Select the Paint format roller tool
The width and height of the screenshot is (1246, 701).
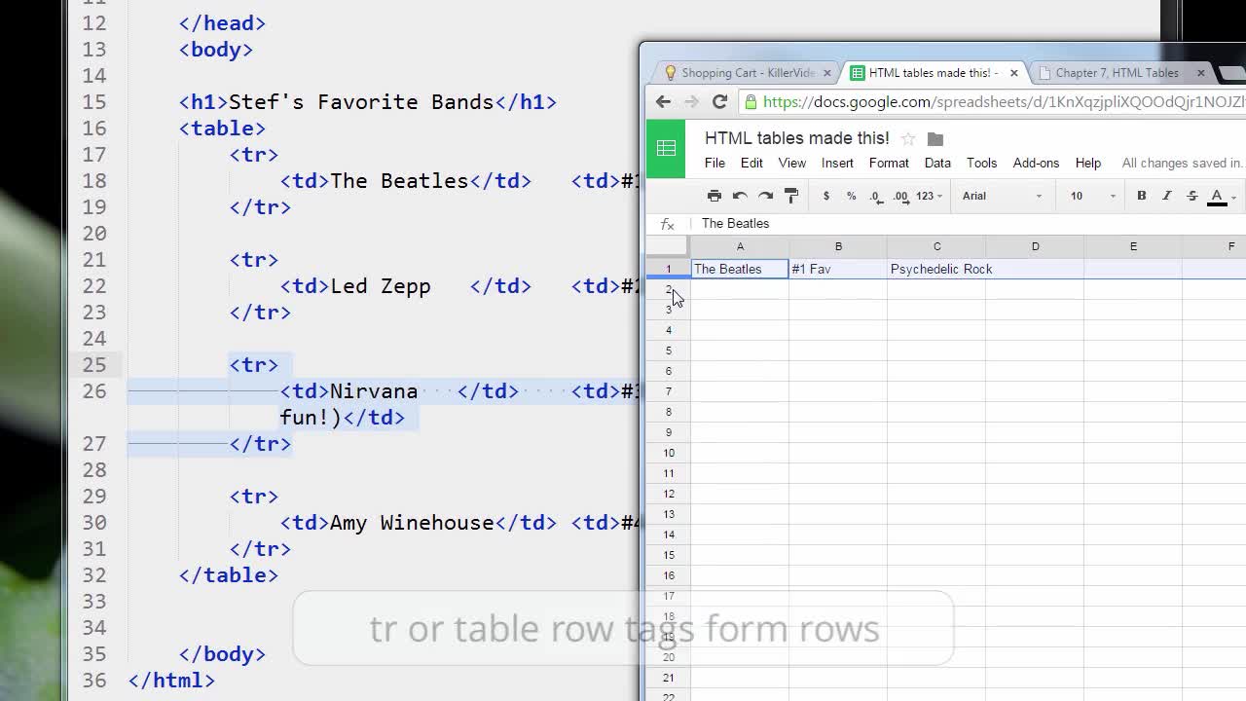(x=791, y=196)
